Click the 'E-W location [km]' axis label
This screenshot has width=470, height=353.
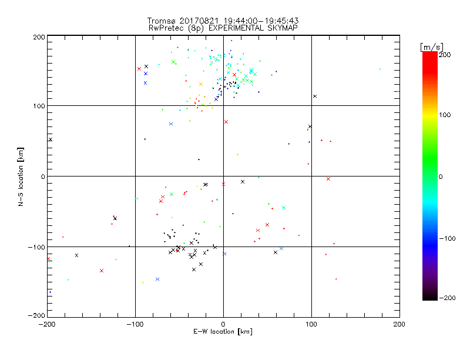[x=223, y=332]
